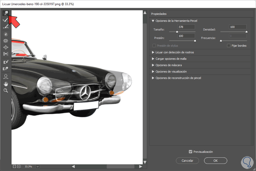Expand Licuar con detección de rostros
This screenshot has height=171, width=256.
point(153,52)
